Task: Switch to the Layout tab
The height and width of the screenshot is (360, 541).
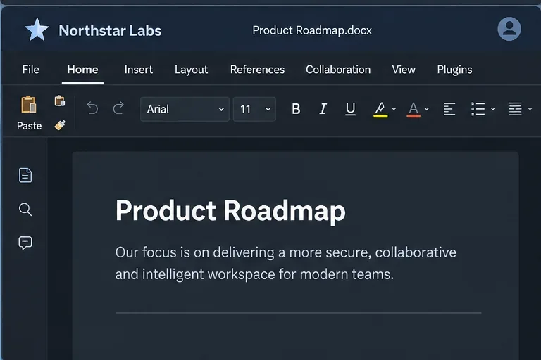Action: [x=191, y=70]
